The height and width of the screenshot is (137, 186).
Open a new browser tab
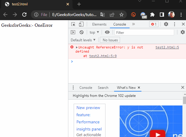(x=79, y=4)
